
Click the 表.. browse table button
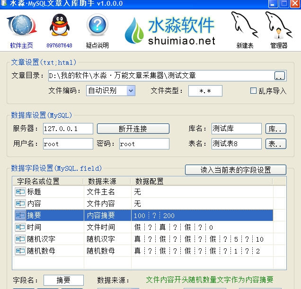click(x=275, y=144)
